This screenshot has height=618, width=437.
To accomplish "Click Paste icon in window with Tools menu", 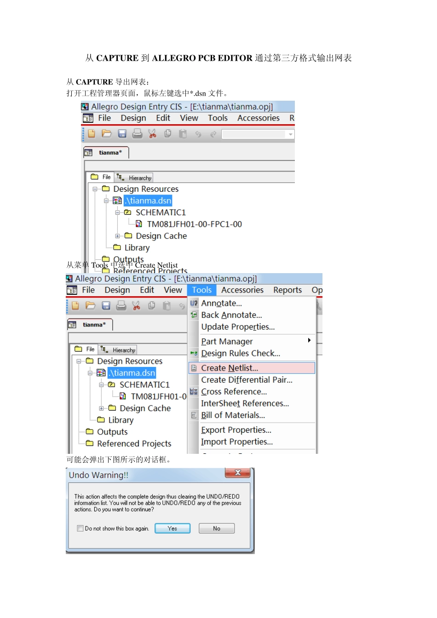I will [x=167, y=306].
